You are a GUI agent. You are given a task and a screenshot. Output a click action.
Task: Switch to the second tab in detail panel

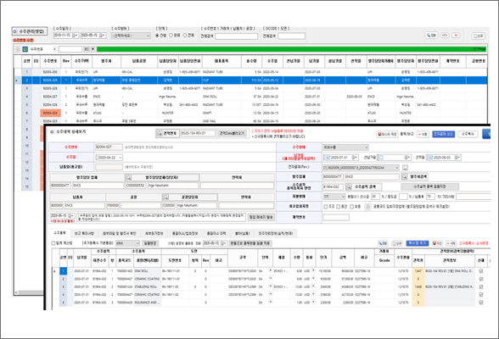coord(84,233)
